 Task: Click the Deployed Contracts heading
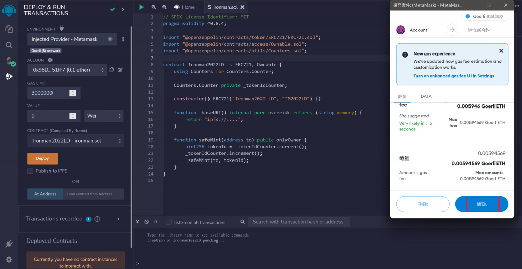click(x=51, y=240)
